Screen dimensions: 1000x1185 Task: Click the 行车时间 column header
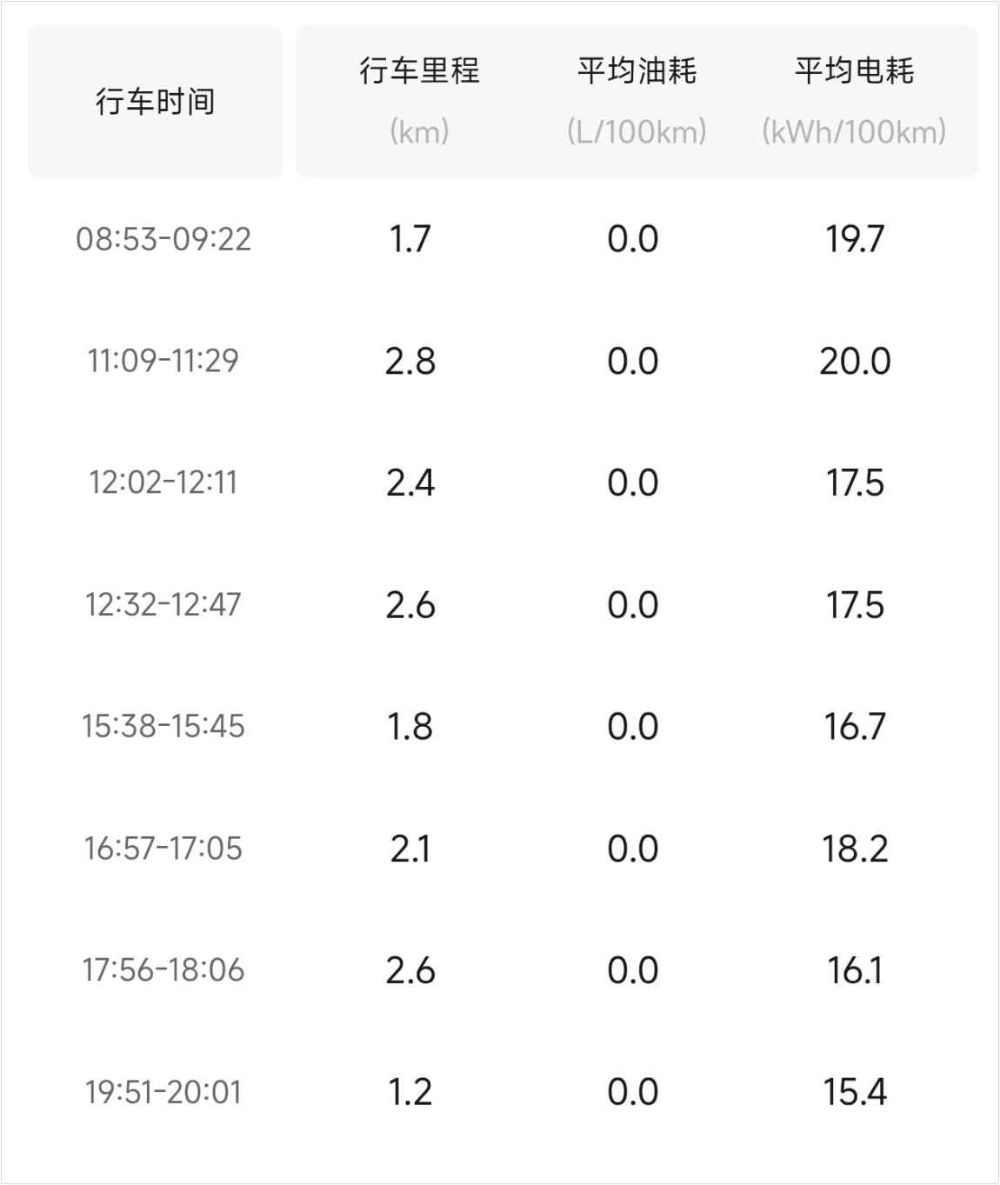(155, 102)
